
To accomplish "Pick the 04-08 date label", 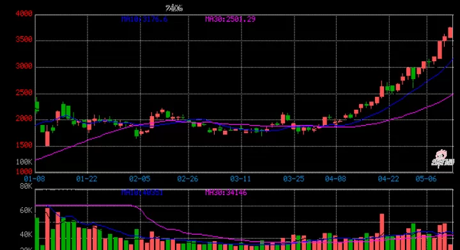I will pyautogui.click(x=335, y=179).
